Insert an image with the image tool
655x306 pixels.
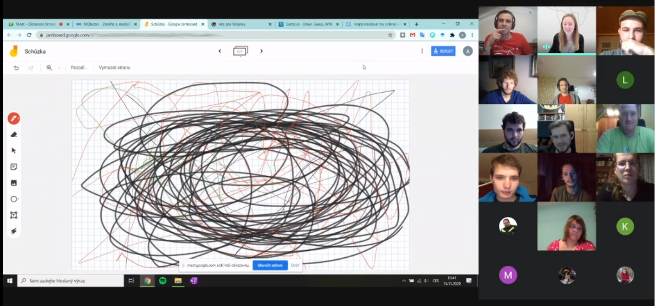point(13,183)
